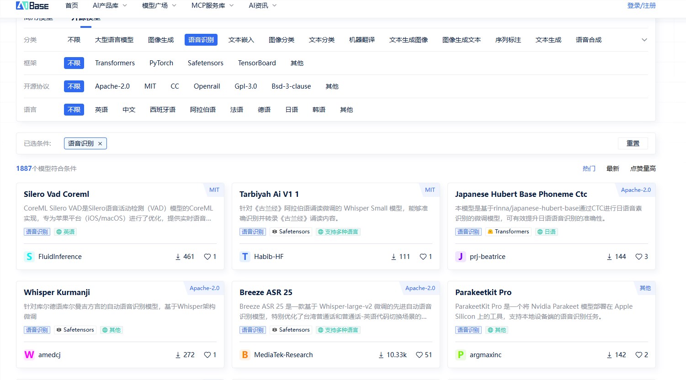
Task: Select the 文本生成图像 category
Action: tap(409, 40)
